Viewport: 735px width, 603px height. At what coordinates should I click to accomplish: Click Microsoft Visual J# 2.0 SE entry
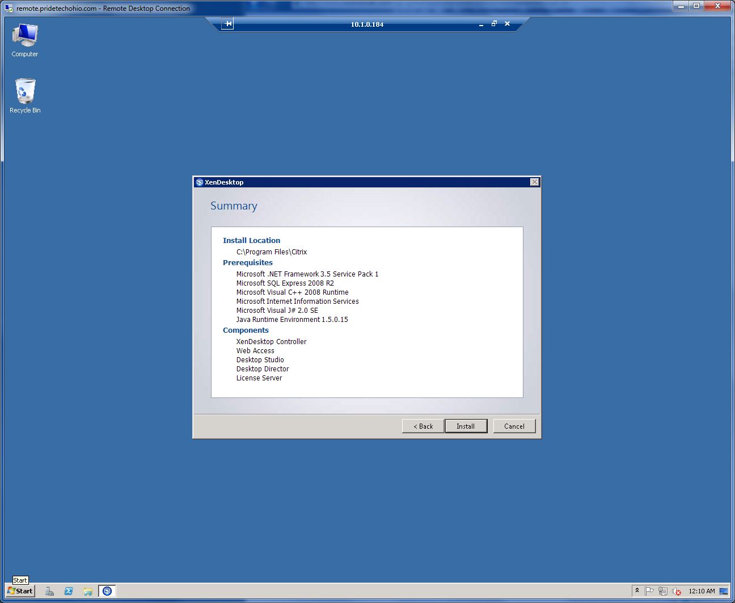(277, 311)
